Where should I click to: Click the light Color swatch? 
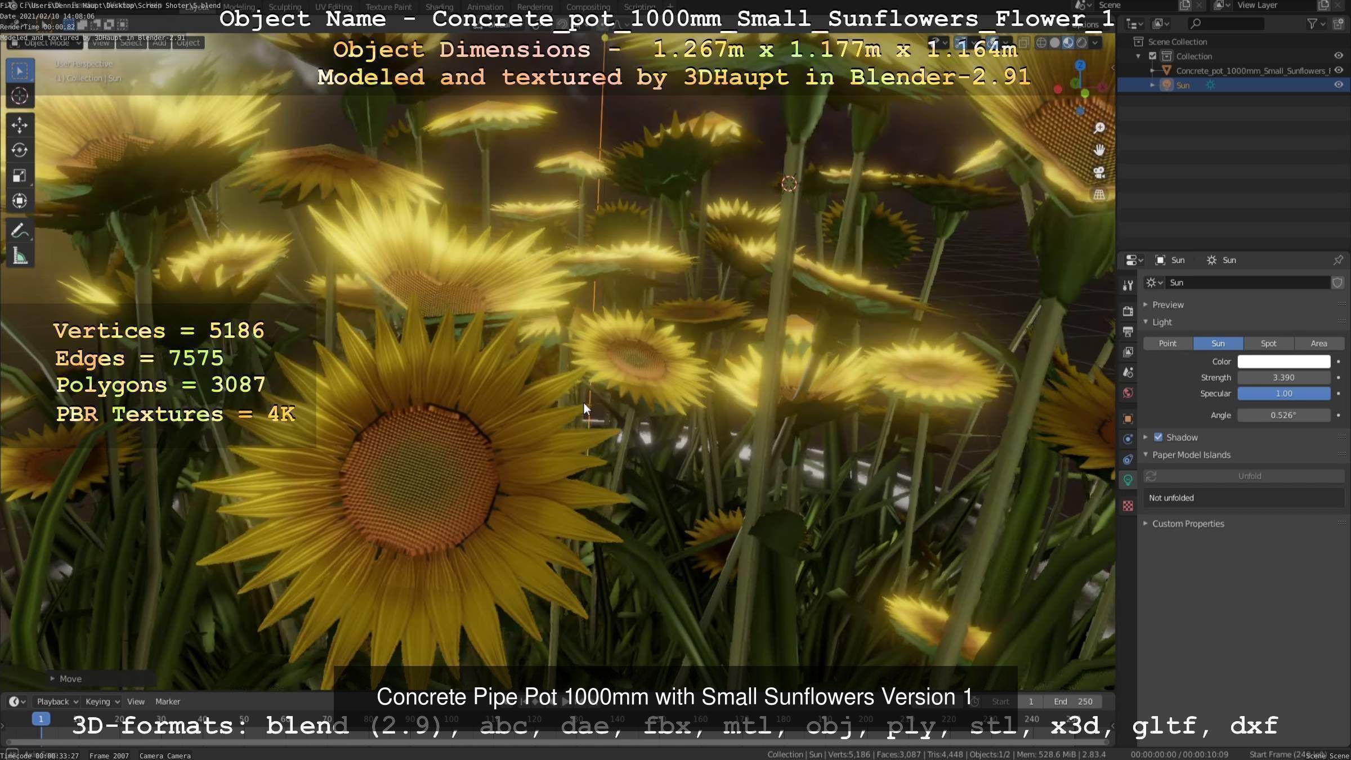coord(1283,361)
